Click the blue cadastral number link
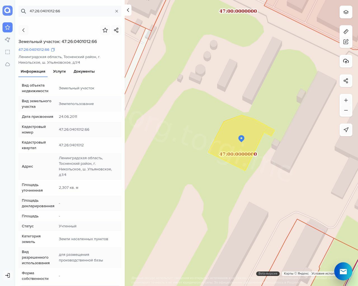 tap(34, 50)
